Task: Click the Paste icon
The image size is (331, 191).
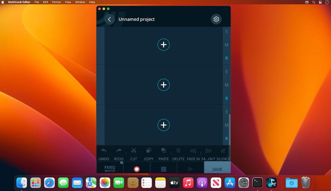Action: click(163, 151)
